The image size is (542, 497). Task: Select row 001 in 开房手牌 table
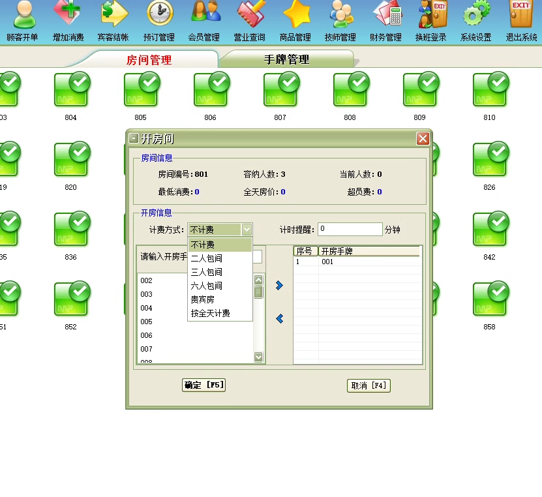coord(357,262)
